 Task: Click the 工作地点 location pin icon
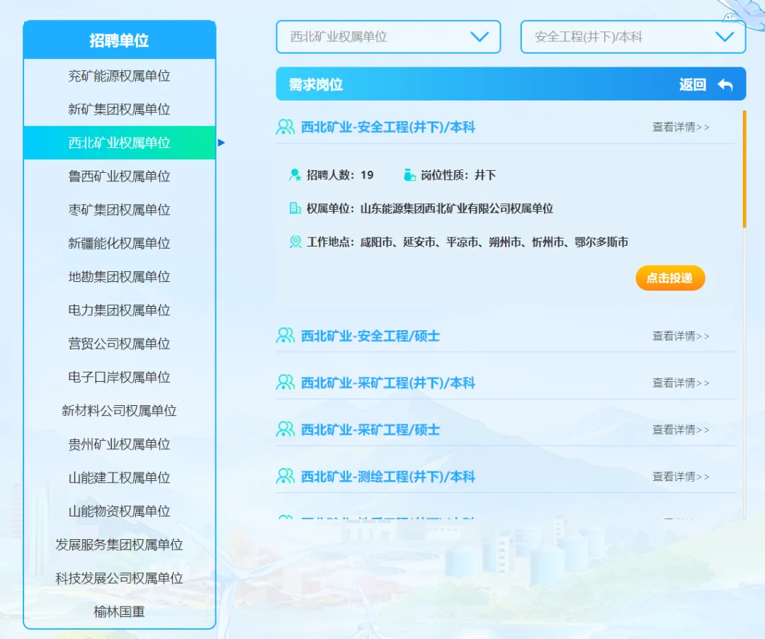tap(295, 242)
